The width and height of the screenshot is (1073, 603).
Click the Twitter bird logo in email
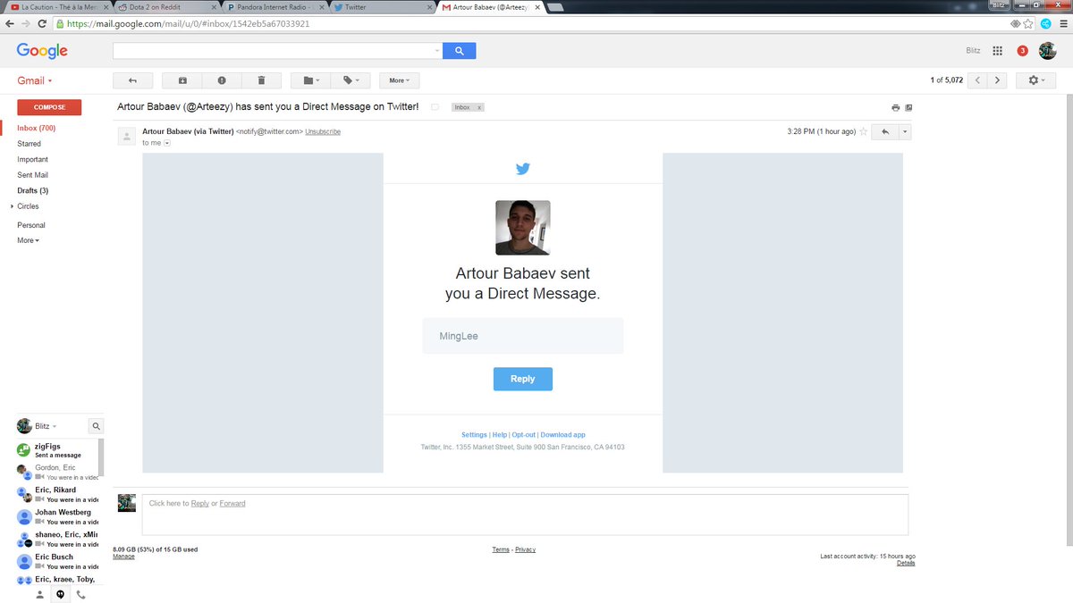[x=523, y=169]
